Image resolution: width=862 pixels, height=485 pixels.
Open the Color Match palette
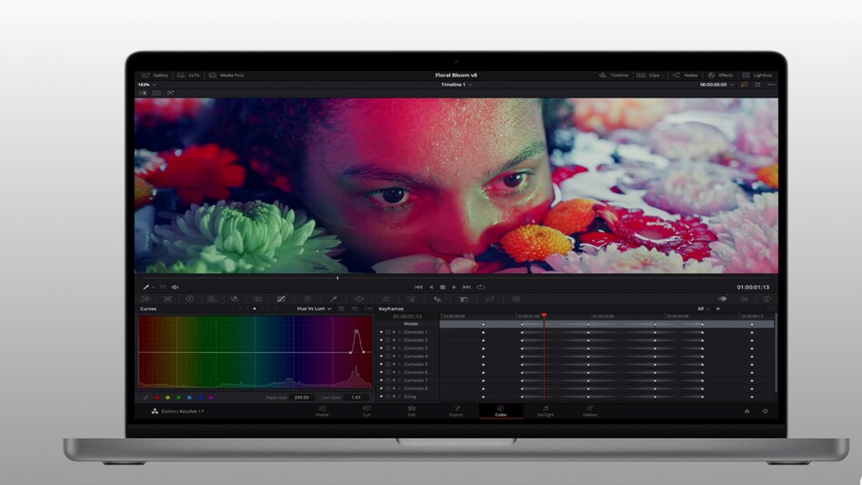coord(167,299)
